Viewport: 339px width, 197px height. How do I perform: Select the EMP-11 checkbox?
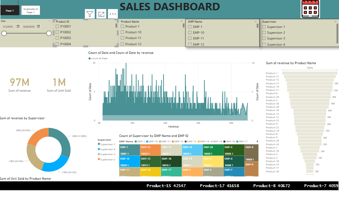pyautogui.click(x=189, y=38)
